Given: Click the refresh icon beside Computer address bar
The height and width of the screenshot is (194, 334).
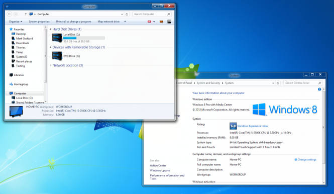Looking at the screenshot, I should (x=127, y=14).
